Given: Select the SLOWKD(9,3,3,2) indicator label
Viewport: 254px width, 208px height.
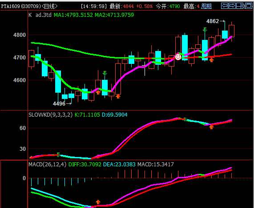Looking at the screenshot, I should pyautogui.click(x=50, y=115).
